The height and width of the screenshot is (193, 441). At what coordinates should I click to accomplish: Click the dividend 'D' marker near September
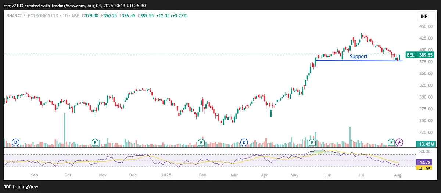coord(15,142)
